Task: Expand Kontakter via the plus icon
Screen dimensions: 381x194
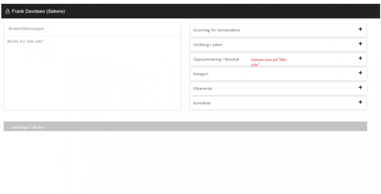Action: click(x=360, y=102)
